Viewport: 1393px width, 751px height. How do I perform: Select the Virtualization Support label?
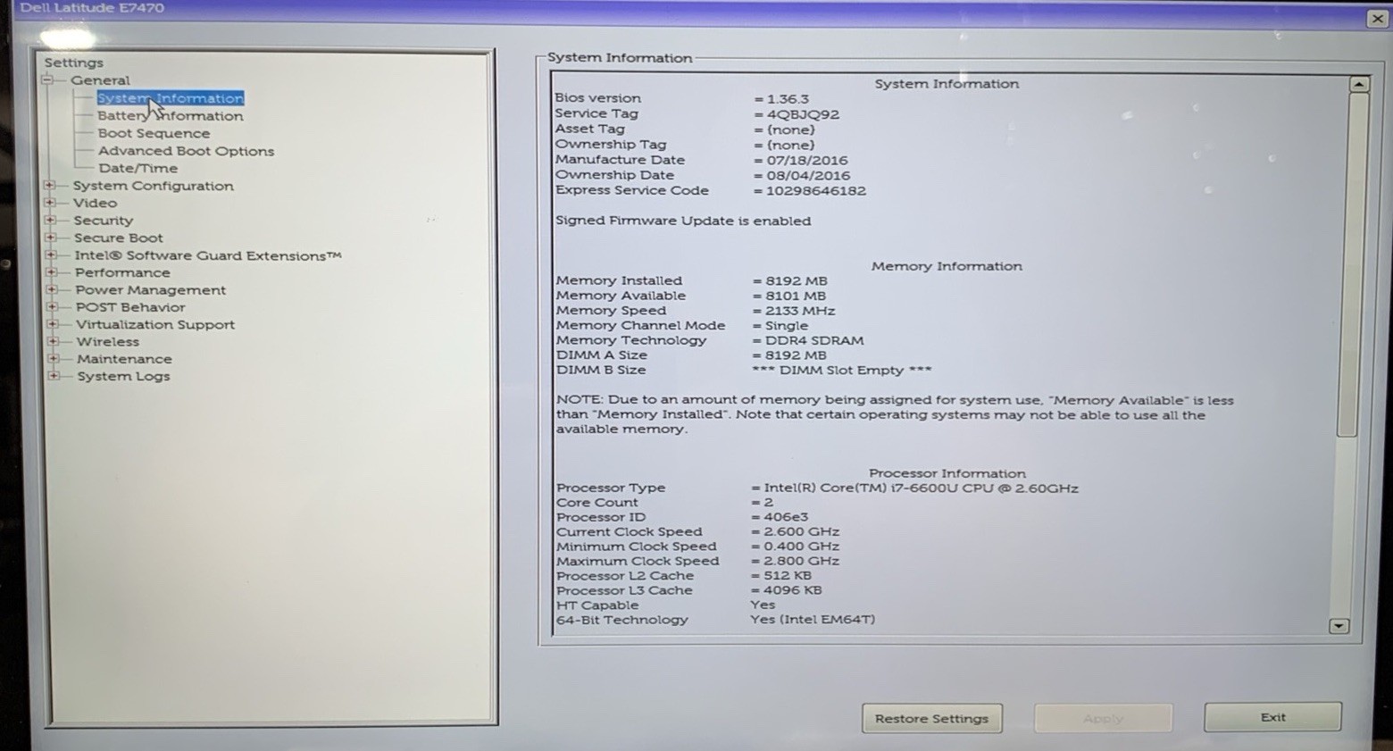[x=155, y=324]
